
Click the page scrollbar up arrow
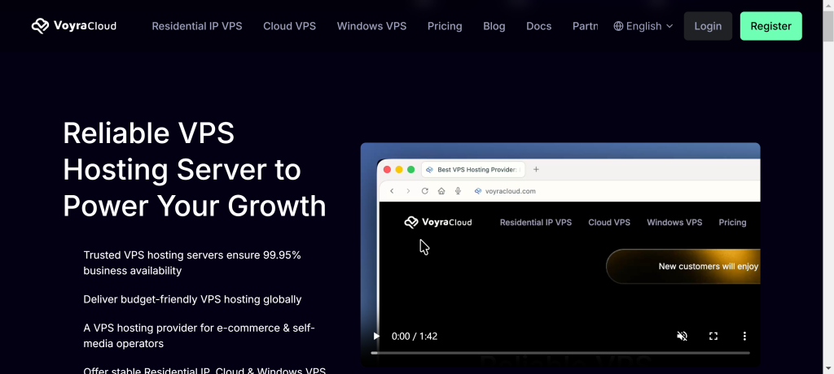tap(827, 6)
